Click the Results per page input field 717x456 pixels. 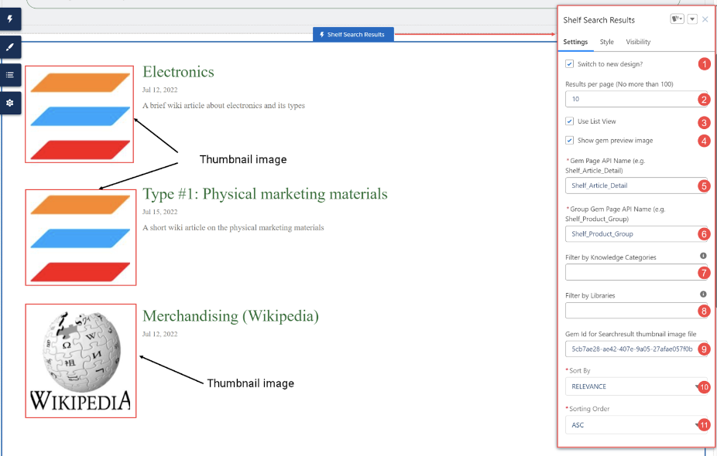pos(636,99)
